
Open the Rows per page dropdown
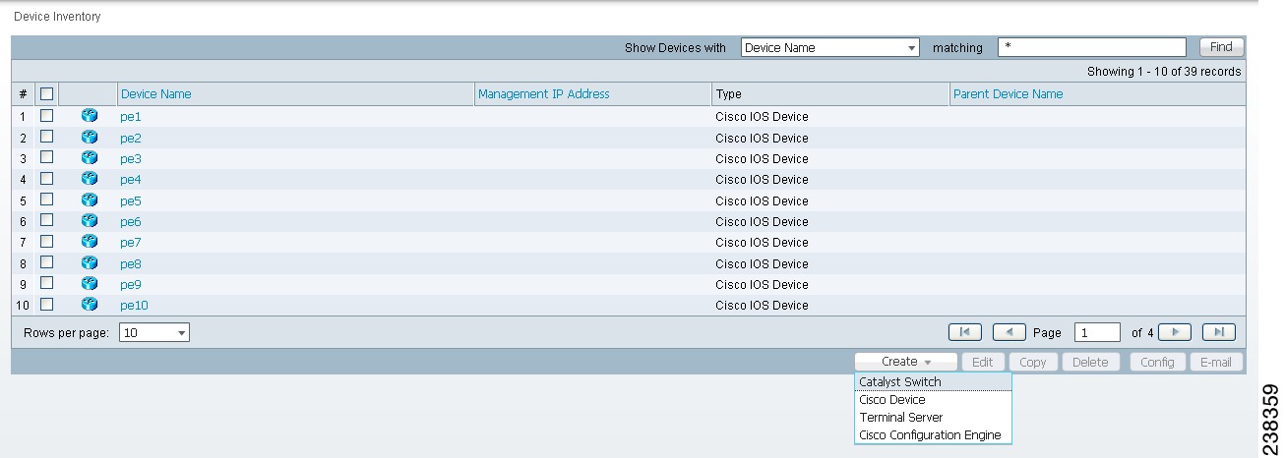[153, 333]
